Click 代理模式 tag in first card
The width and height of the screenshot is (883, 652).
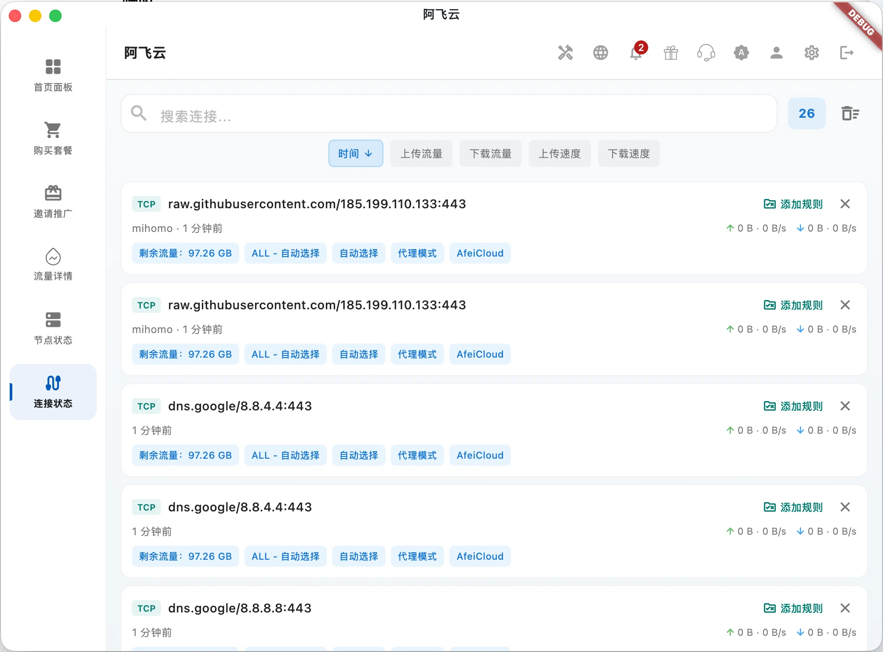click(x=417, y=253)
